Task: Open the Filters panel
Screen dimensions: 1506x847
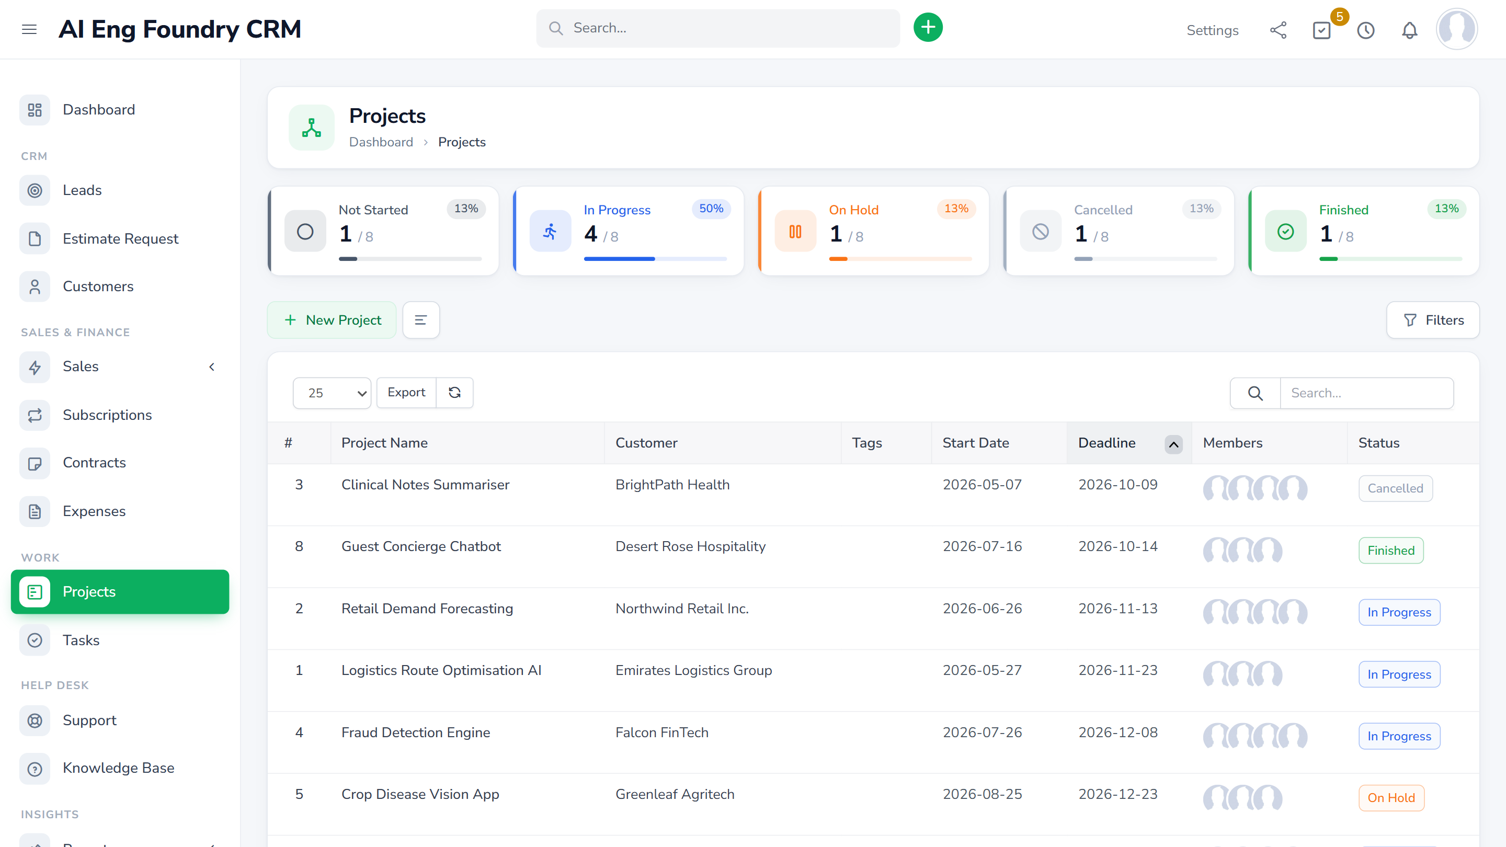Action: pyautogui.click(x=1432, y=320)
